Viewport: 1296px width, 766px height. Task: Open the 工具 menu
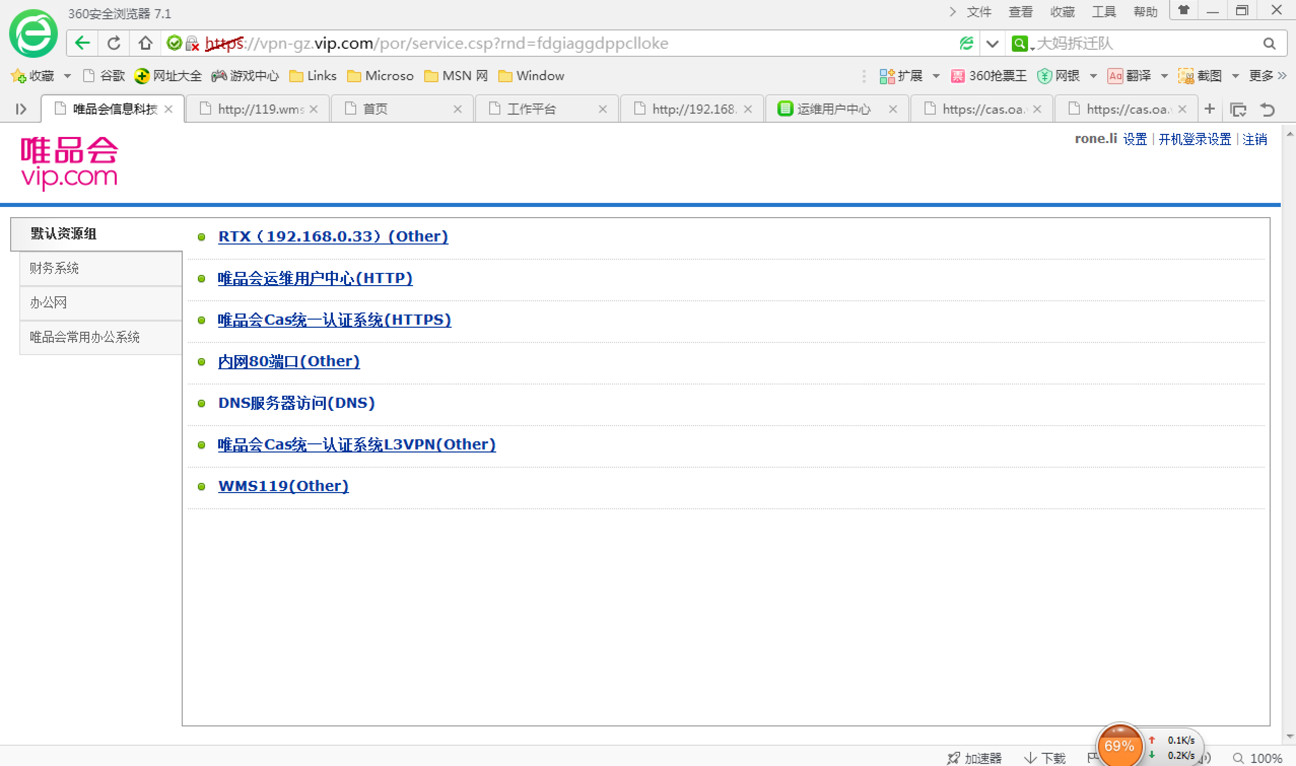click(1104, 11)
